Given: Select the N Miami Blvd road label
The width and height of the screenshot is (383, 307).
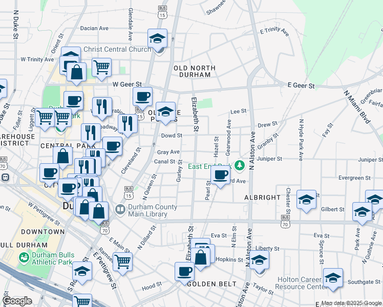Looking at the screenshot, I should 357,107.
